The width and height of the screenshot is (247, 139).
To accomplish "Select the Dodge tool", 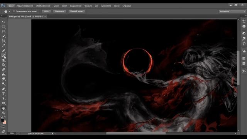I will click(x=3, y=84).
